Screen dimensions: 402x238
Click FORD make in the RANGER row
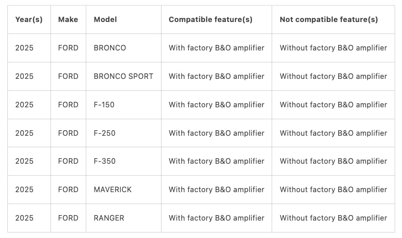[68, 218]
